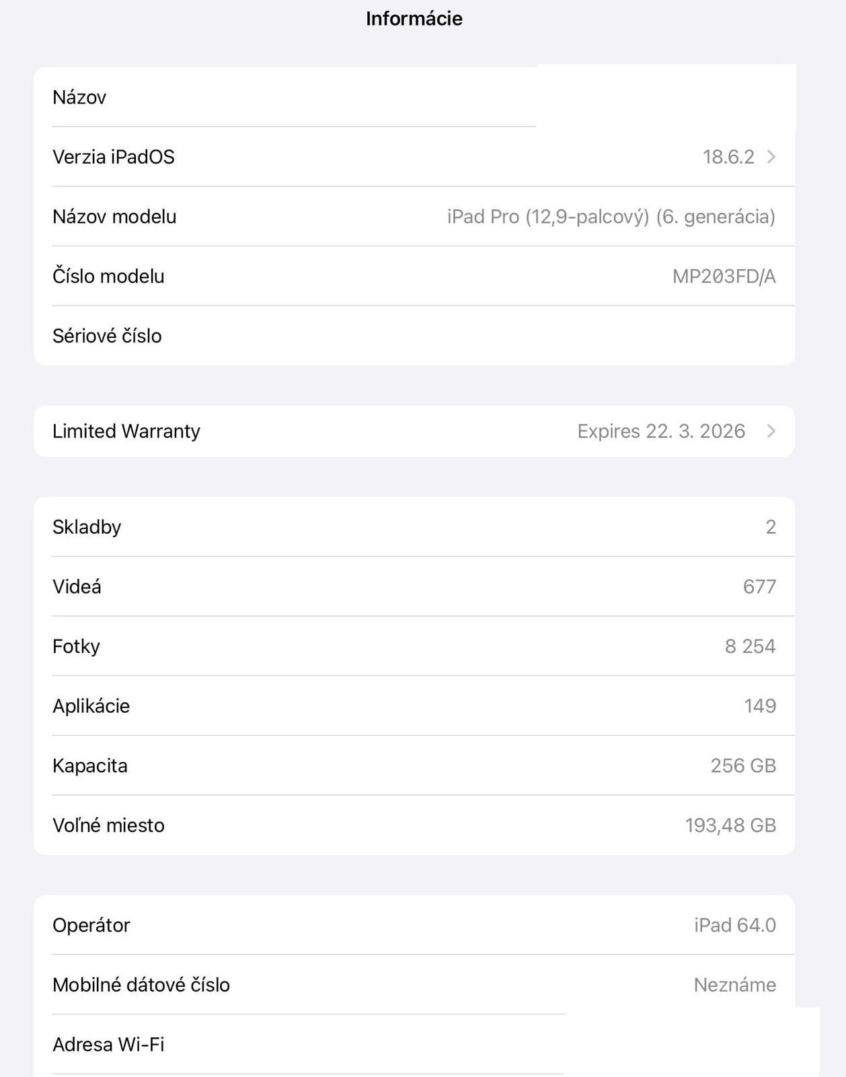Tap the chevron beside iPadOS version 18.6.2
The image size is (846, 1077).
(771, 157)
